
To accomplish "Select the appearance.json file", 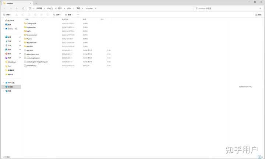I will pos(33,54).
